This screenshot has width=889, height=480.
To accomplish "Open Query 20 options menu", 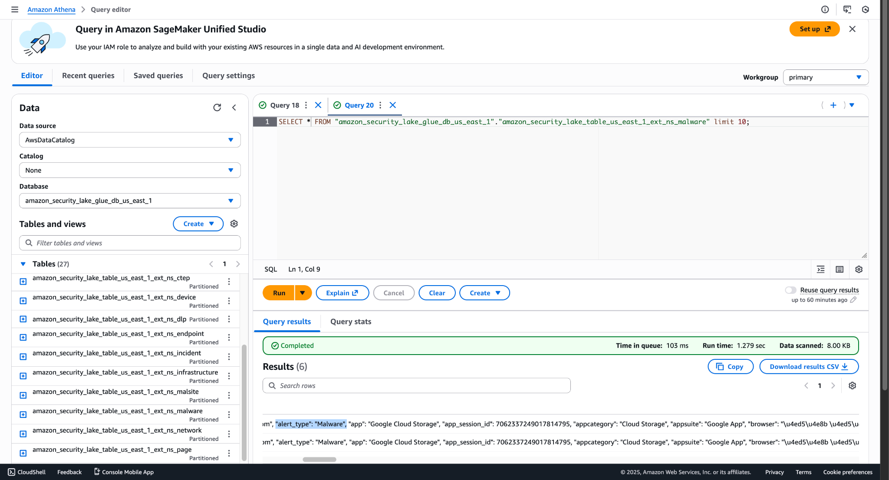I will (380, 105).
